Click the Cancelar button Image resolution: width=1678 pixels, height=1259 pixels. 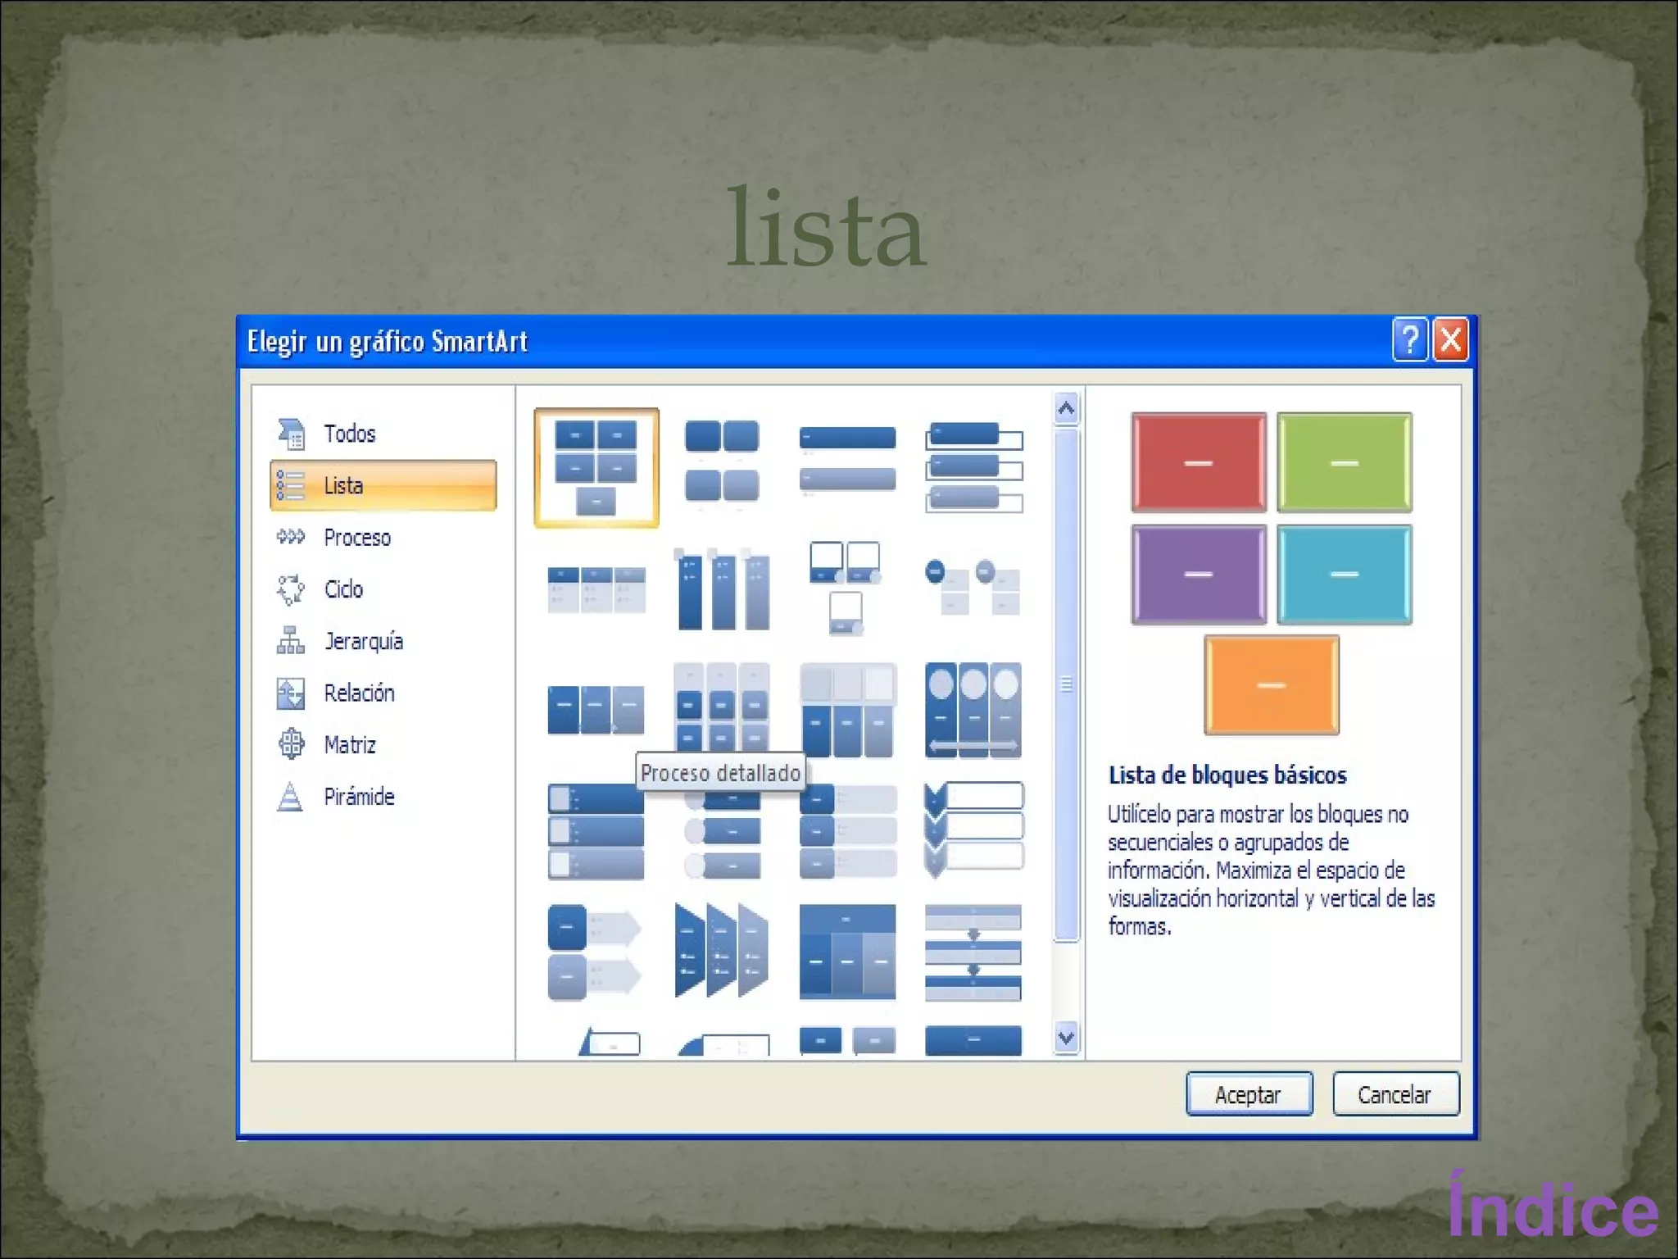coord(1395,1094)
